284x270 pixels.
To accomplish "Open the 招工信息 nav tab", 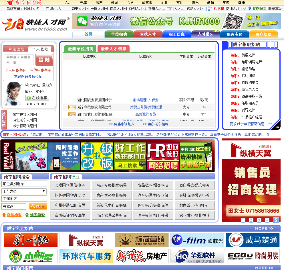I will click(177, 34).
